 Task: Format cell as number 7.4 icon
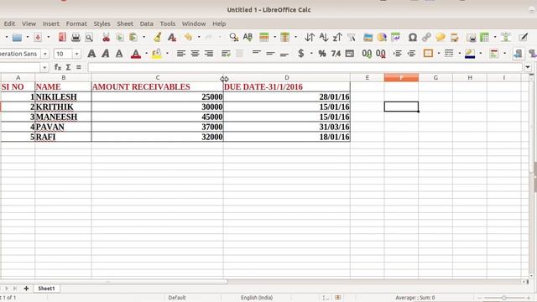[x=336, y=54]
